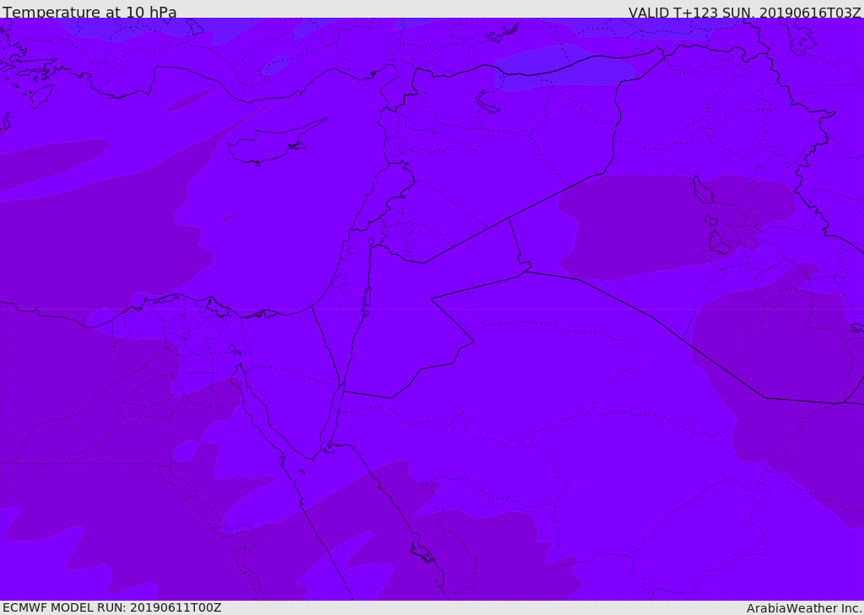
Task: Click the 'ECMWF MODEL RUN: 20190611T00Z' text
Action: [112, 607]
